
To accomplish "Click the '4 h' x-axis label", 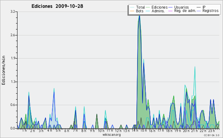I will pyautogui.click(x=50, y=131).
